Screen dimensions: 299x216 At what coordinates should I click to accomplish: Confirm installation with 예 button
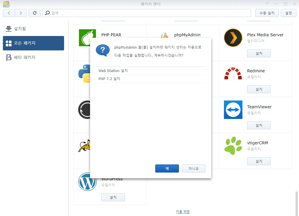167,168
